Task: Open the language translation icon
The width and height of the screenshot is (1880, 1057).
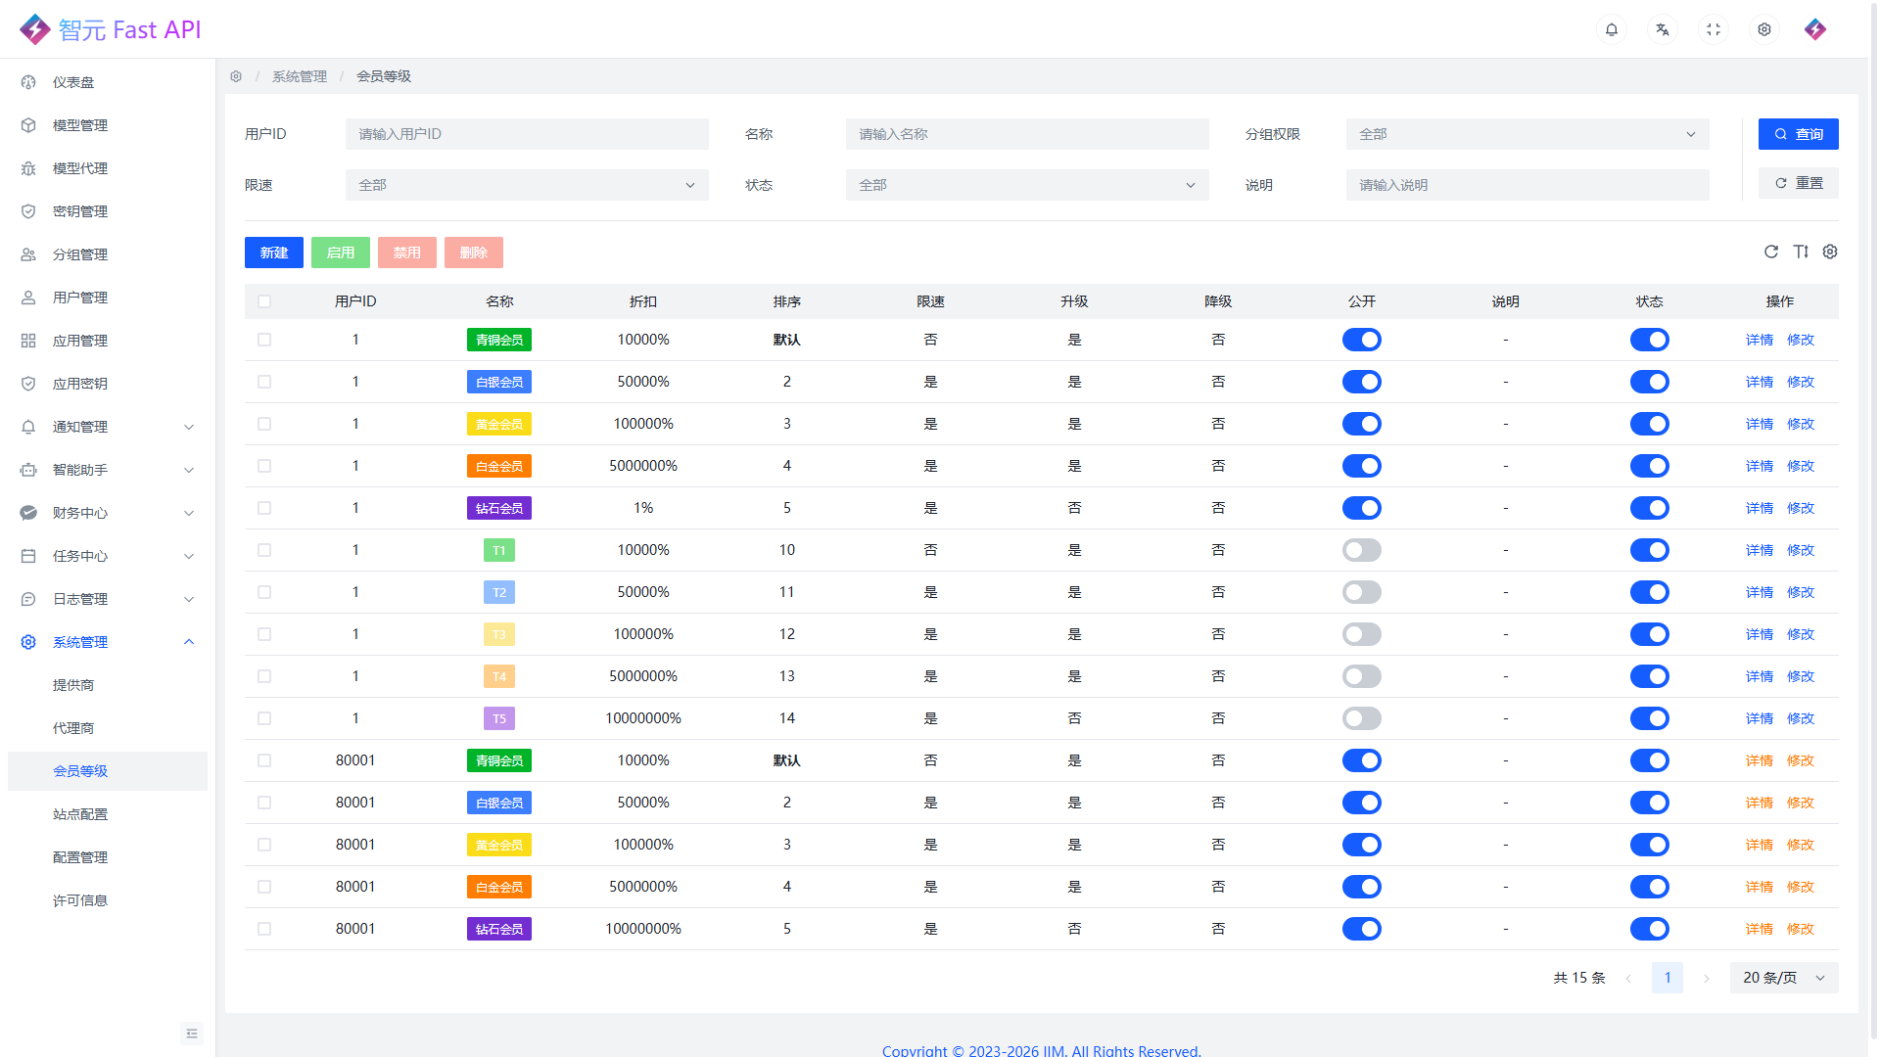Action: [x=1662, y=29]
